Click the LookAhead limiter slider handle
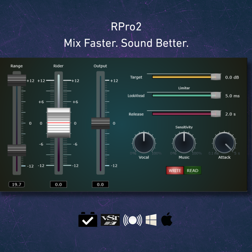This screenshot has height=252, width=252. pos(216,95)
